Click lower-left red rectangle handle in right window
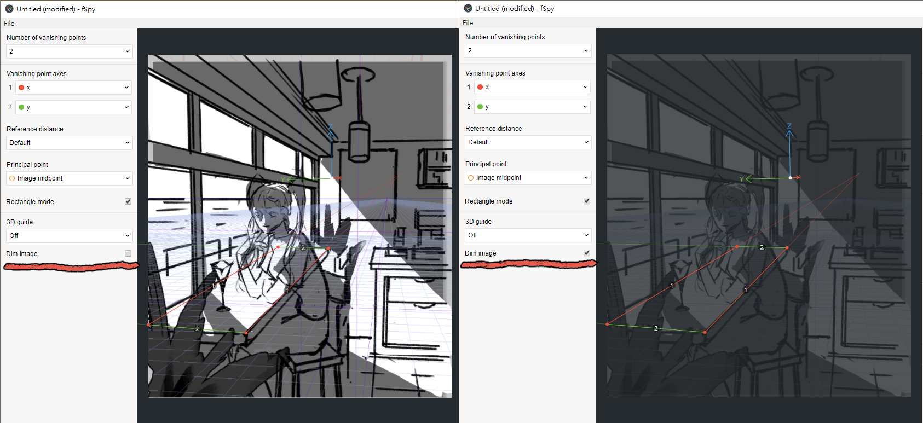 [607, 324]
